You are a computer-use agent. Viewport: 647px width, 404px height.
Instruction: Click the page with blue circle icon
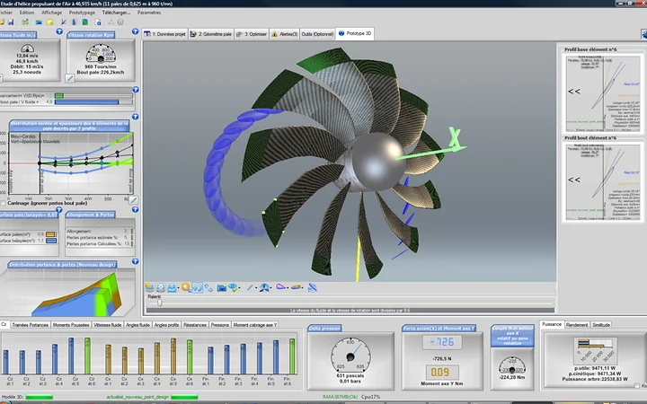click(98, 22)
